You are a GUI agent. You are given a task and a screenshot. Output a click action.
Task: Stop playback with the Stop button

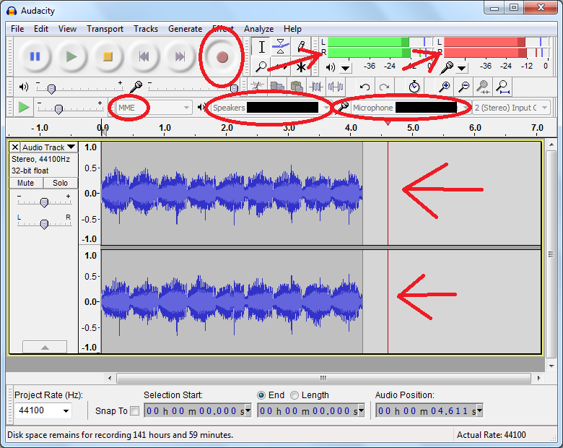click(x=108, y=57)
